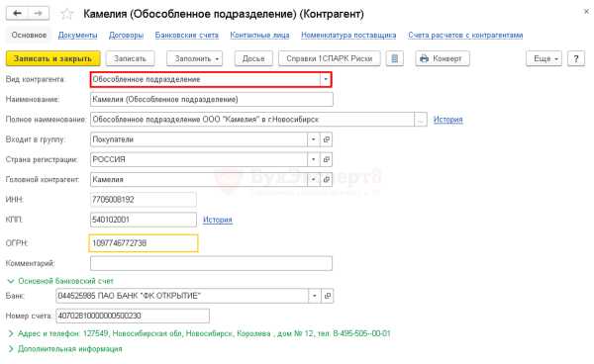The height and width of the screenshot is (364, 594).
Task: Click into the ИНН field
Action: tap(144, 200)
